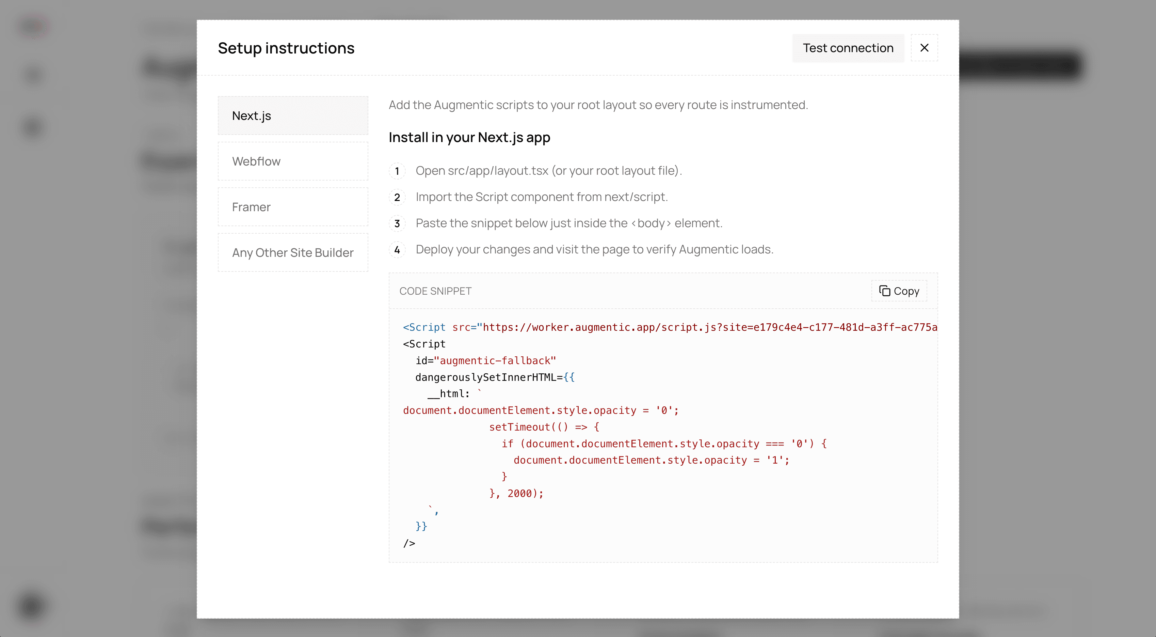Screen dimensions: 1156x637
Task: Click the 'Install in your Next.js app' heading
Action: point(469,137)
